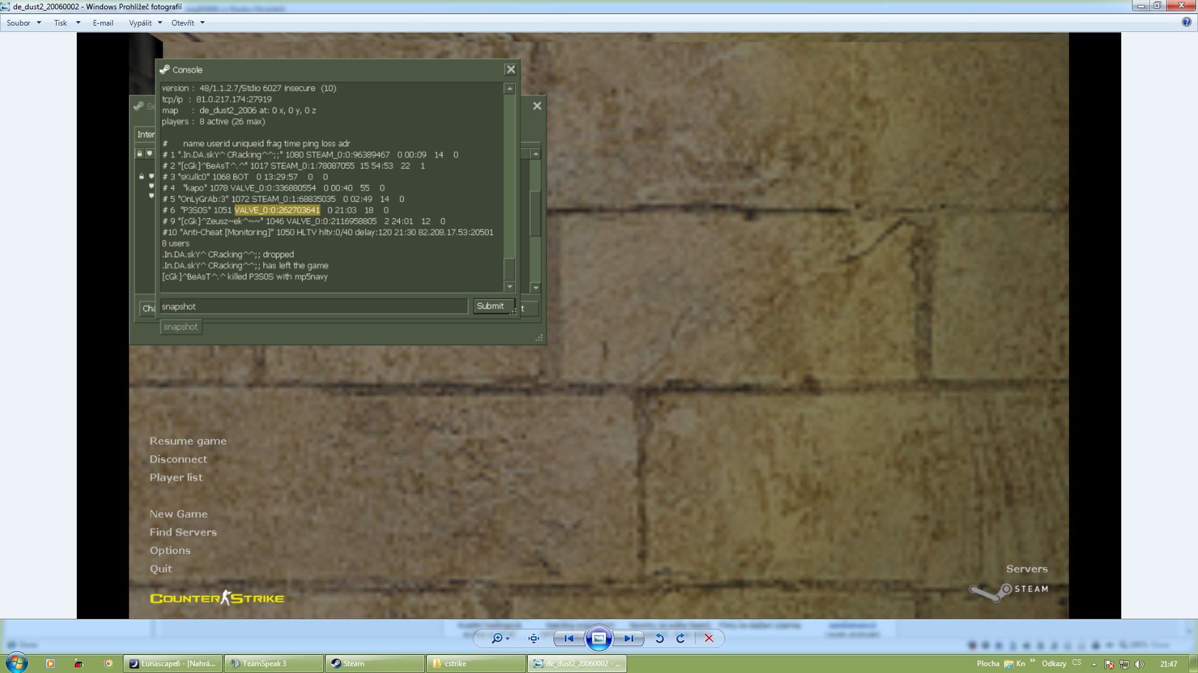The width and height of the screenshot is (1198, 673).
Task: Click Find Servers in game menu
Action: [183, 532]
